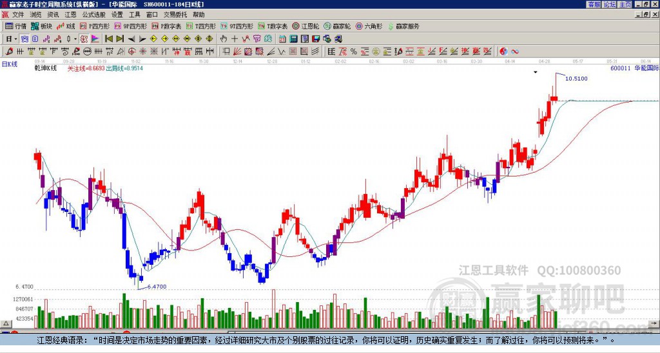Jump to last bar with green arrow
The width and height of the screenshot is (660, 353).
120,39
